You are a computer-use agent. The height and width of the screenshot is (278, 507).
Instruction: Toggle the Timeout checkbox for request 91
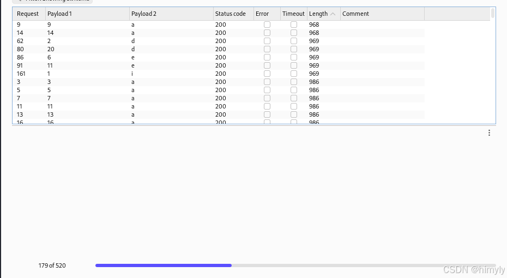pos(294,65)
